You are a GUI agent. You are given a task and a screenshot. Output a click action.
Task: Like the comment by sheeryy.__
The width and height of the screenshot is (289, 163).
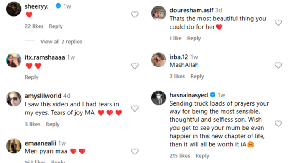tap(135, 14)
